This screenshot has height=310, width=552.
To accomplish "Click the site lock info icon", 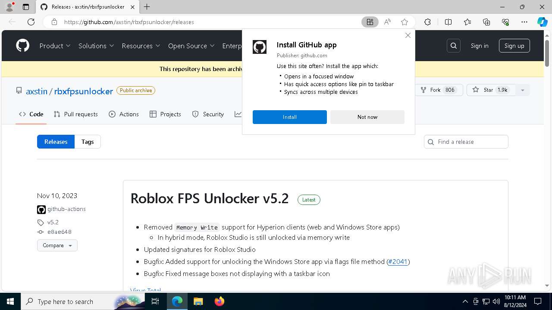I will 54,22.
